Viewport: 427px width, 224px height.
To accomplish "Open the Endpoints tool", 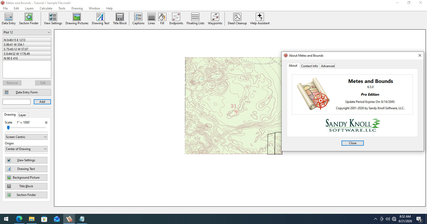I will 176,19.
